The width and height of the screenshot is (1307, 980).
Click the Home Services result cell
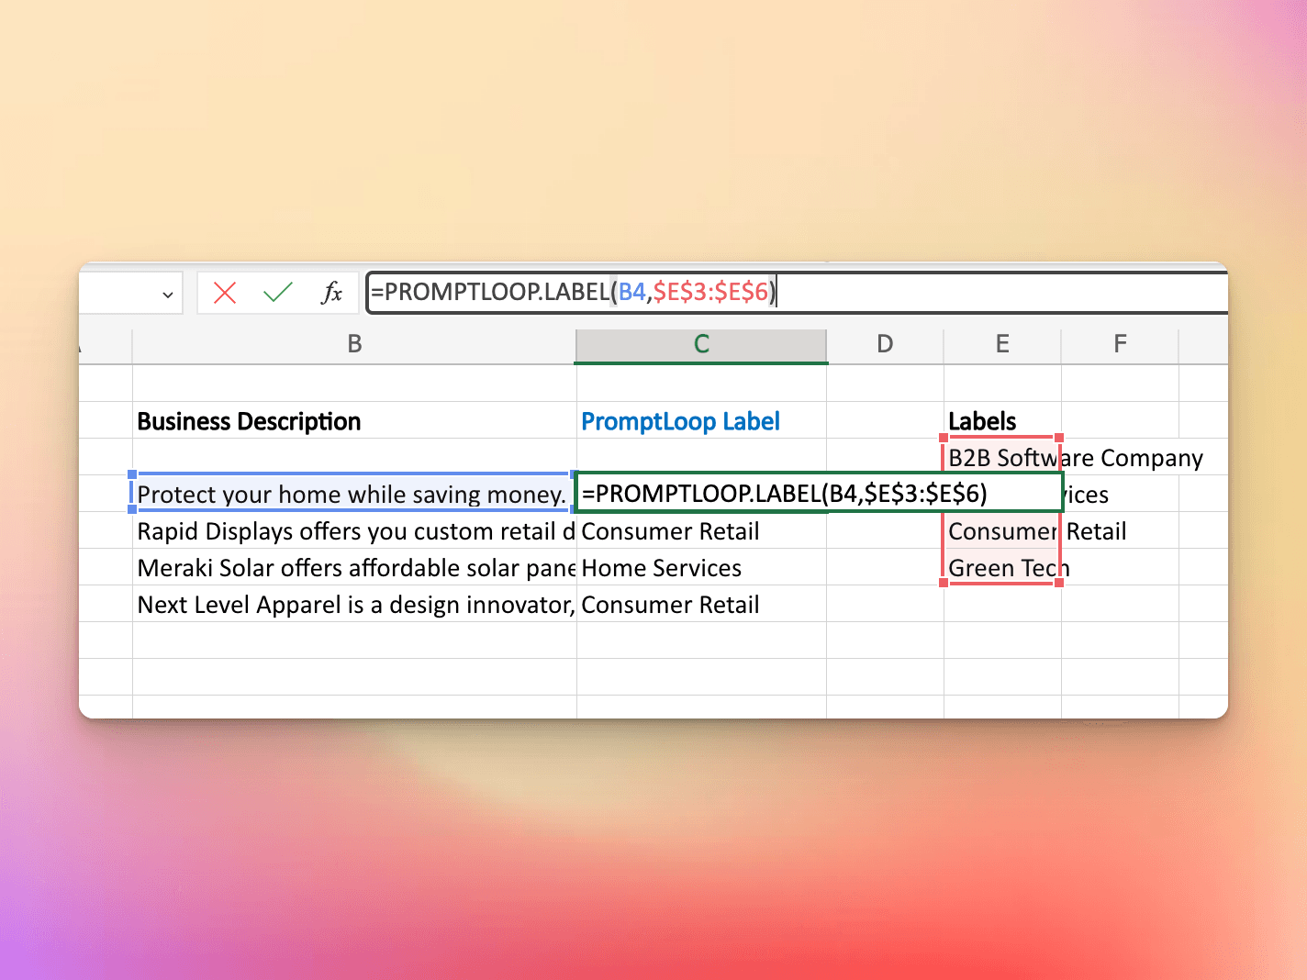661,567
